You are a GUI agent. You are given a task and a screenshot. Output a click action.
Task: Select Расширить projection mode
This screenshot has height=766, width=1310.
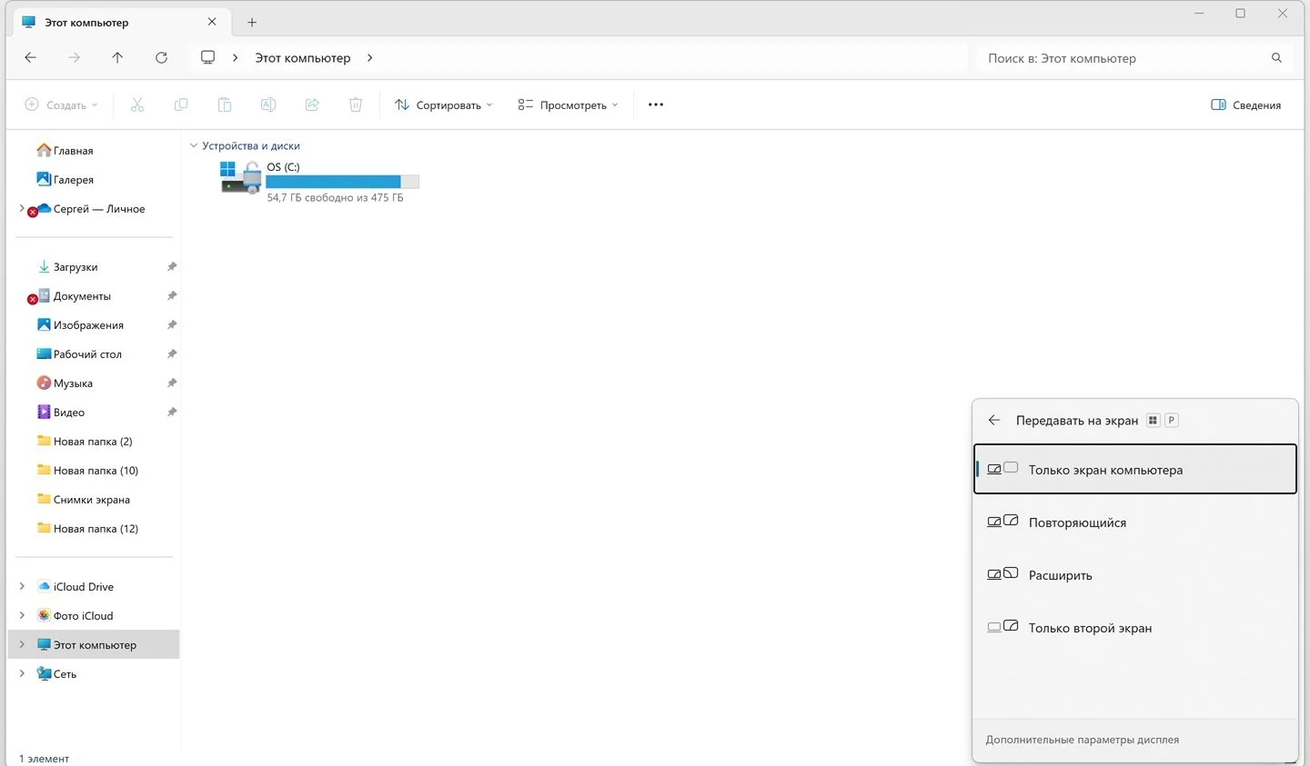click(1134, 575)
